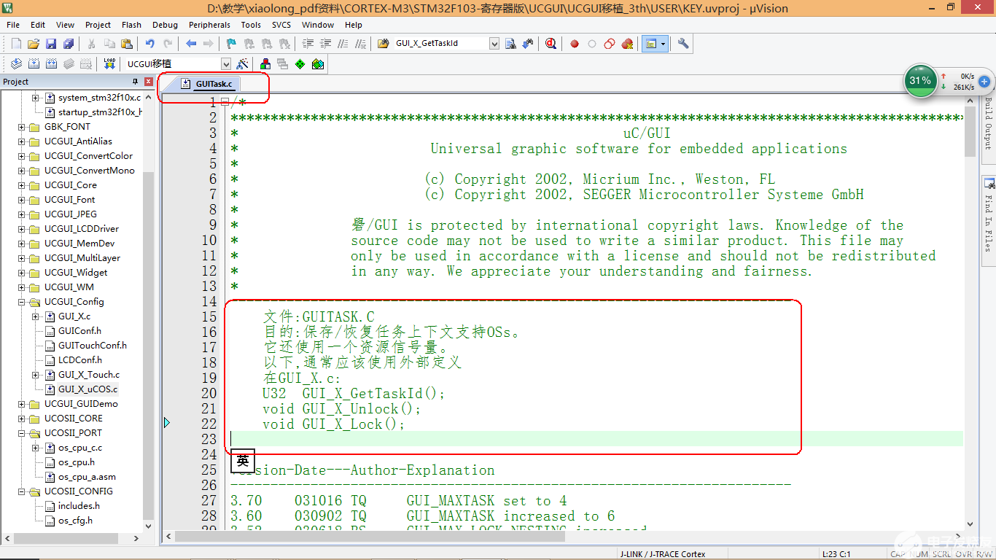Click the disable all breakpoints icon
The height and width of the screenshot is (560, 996).
click(610, 44)
